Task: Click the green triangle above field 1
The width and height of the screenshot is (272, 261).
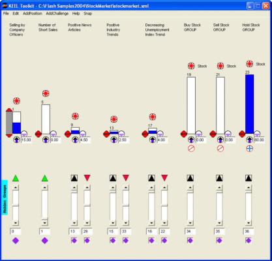Action: 44,178
